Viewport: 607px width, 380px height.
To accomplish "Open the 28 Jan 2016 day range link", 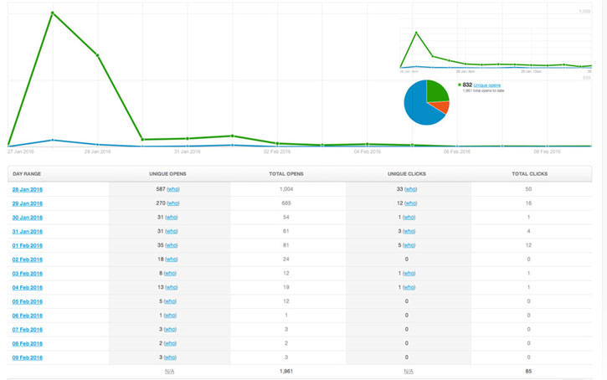I will click(27, 189).
